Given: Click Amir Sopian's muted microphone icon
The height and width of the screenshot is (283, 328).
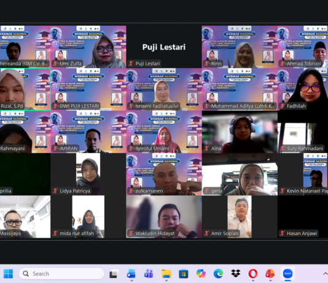Looking at the screenshot, I should click(206, 233).
